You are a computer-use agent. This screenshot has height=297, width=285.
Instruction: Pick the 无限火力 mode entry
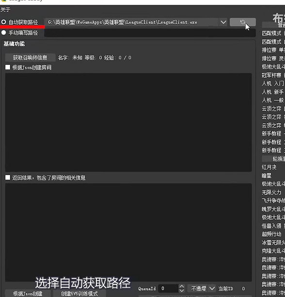tap(271, 192)
